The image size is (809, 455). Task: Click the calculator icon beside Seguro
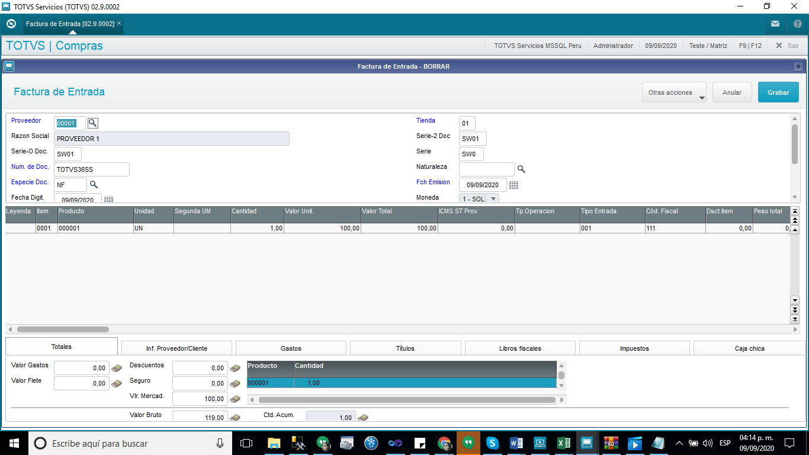coord(235,384)
